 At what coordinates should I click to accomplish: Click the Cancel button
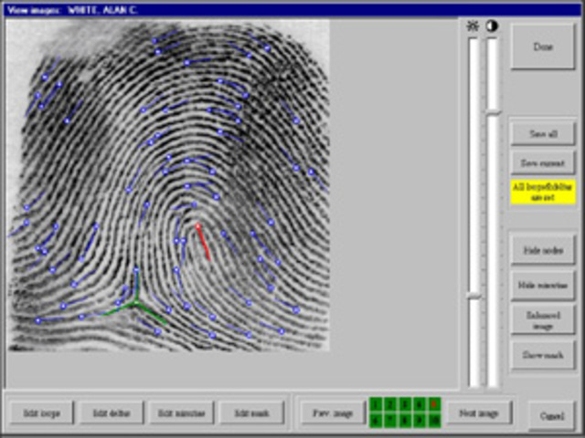pyautogui.click(x=552, y=415)
